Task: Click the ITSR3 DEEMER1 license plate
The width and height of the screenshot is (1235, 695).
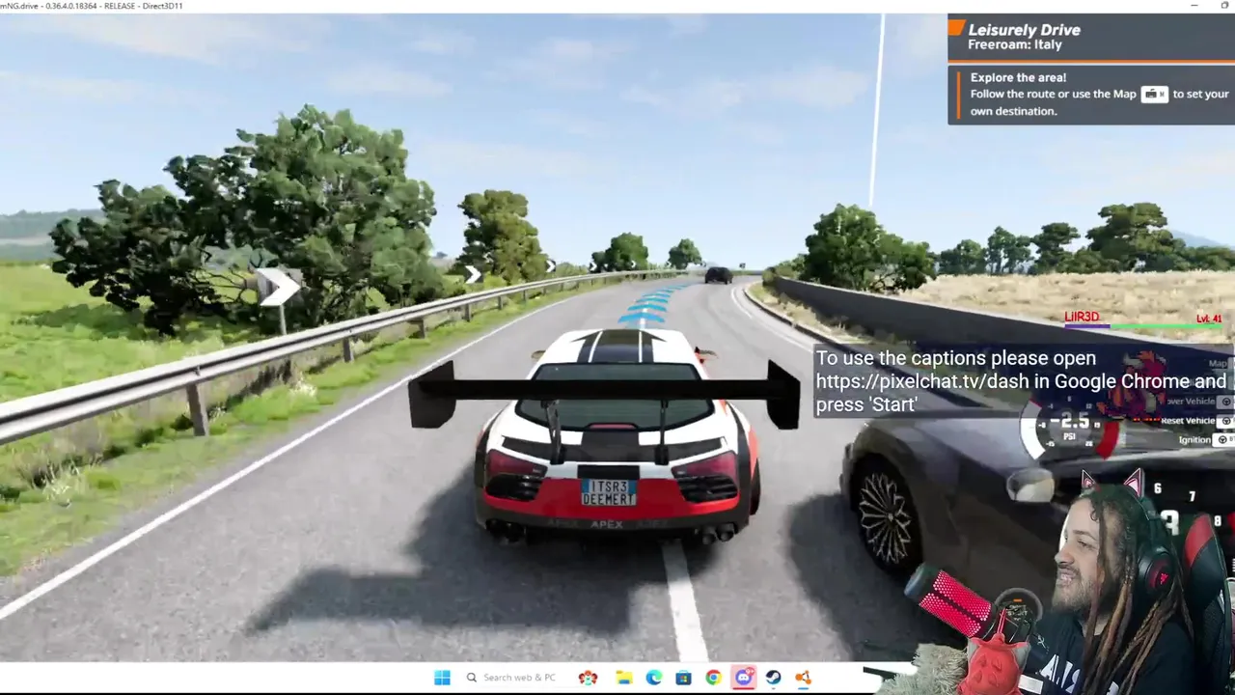Action: (x=609, y=491)
